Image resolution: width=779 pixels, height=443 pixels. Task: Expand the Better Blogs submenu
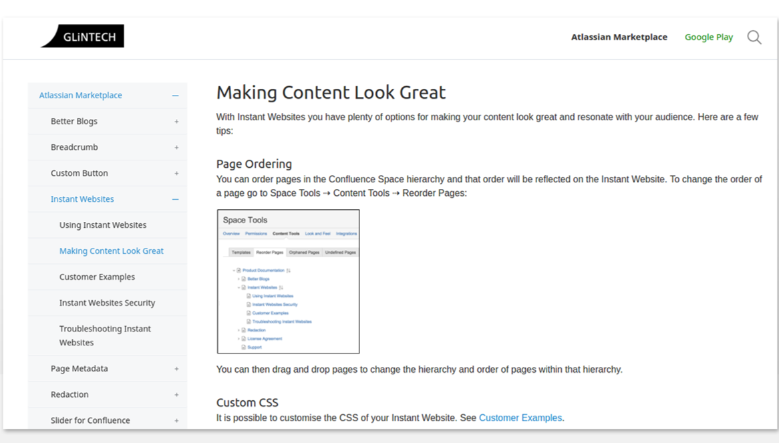coord(176,122)
